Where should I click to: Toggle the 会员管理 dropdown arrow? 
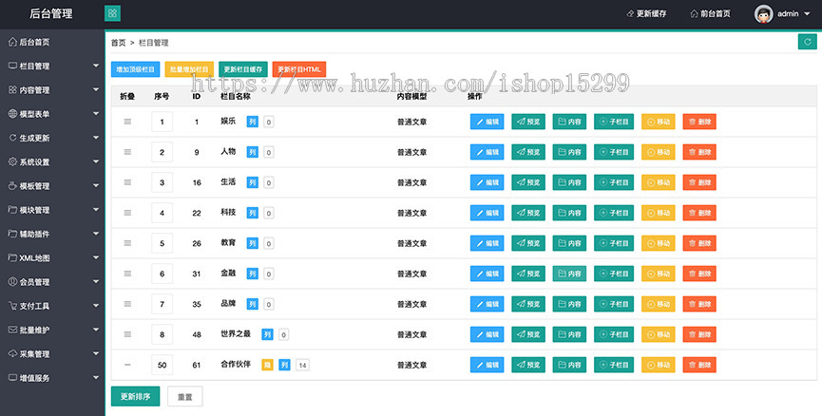pyautogui.click(x=95, y=281)
